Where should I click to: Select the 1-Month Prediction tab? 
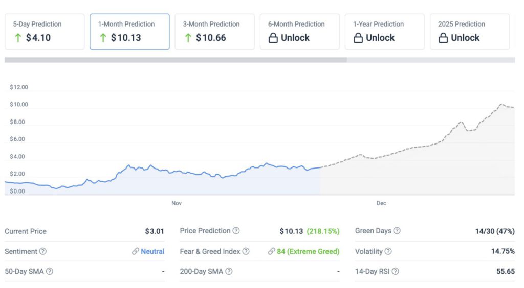[x=129, y=32]
